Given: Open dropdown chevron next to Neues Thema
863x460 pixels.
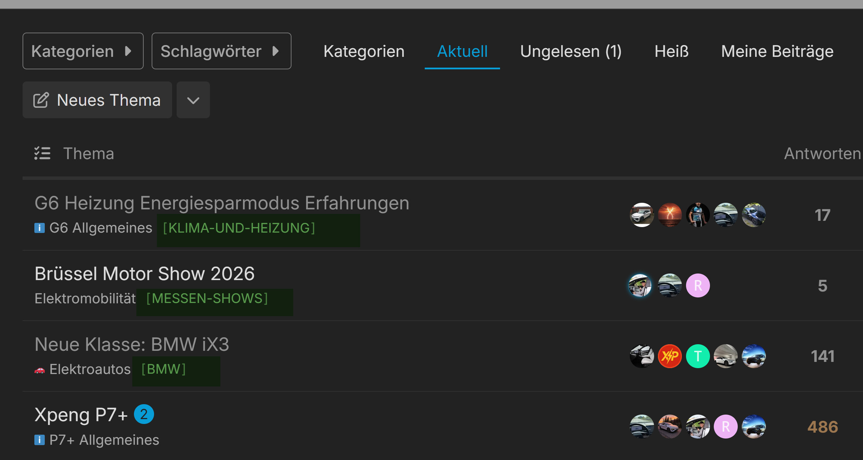Looking at the screenshot, I should [193, 100].
